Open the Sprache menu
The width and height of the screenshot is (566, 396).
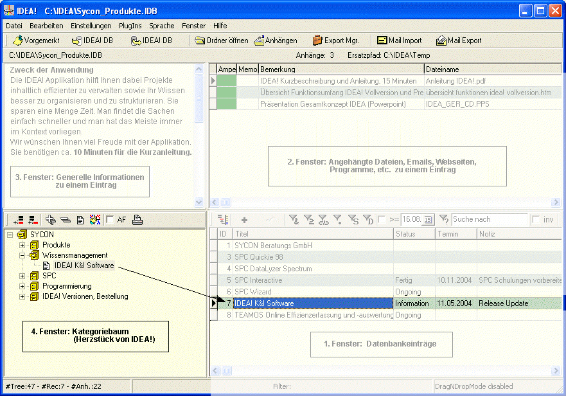tap(162, 26)
